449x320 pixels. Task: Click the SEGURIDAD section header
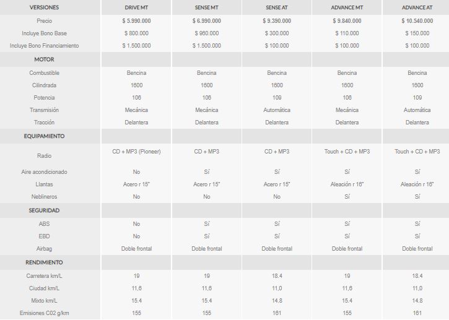[x=44, y=210]
